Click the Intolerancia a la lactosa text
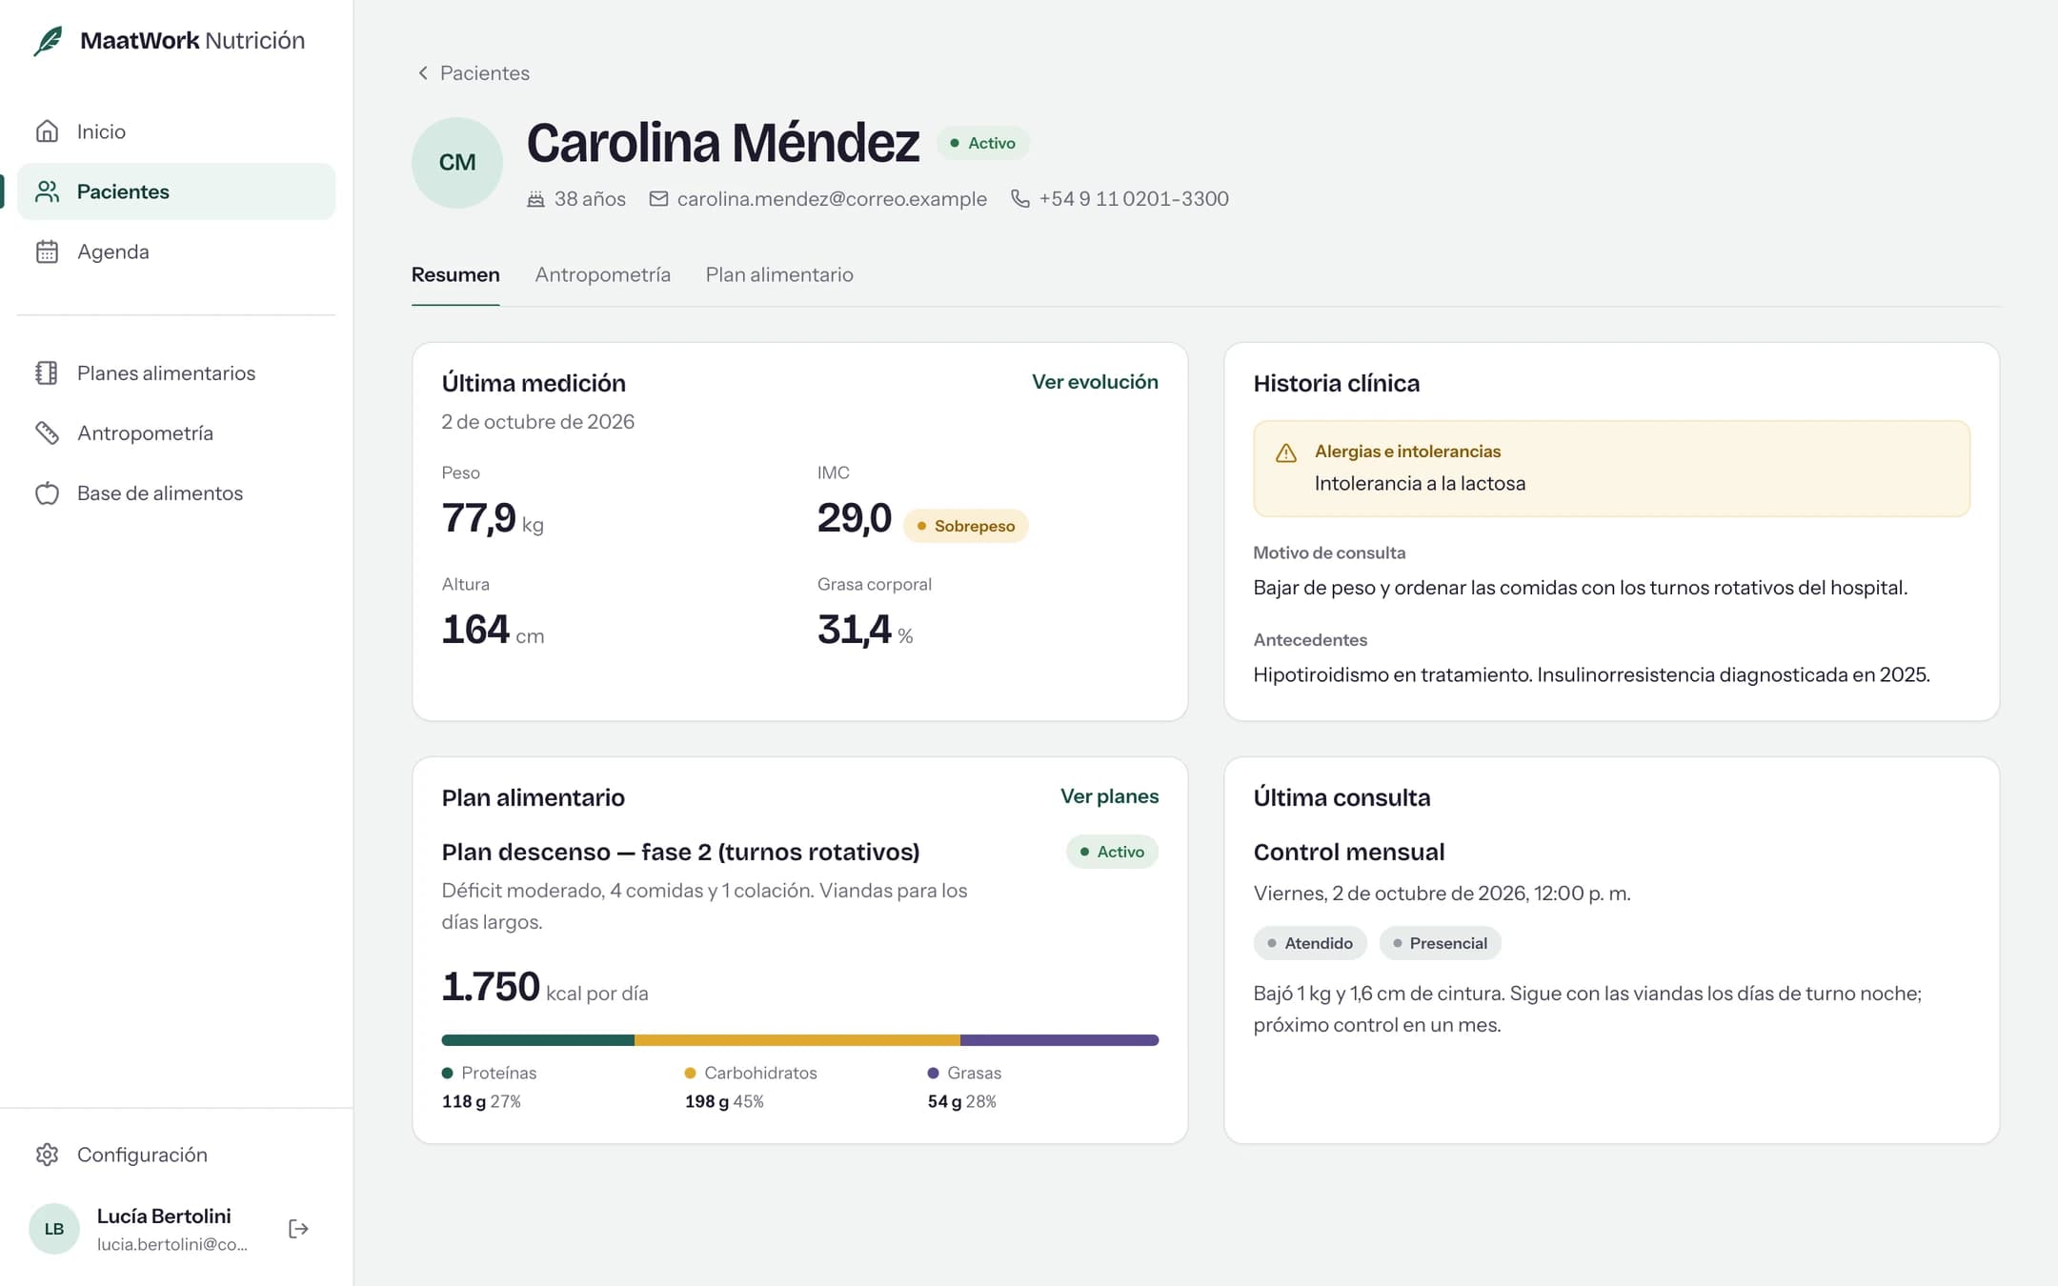Image resolution: width=2058 pixels, height=1286 pixels. 1420,483
